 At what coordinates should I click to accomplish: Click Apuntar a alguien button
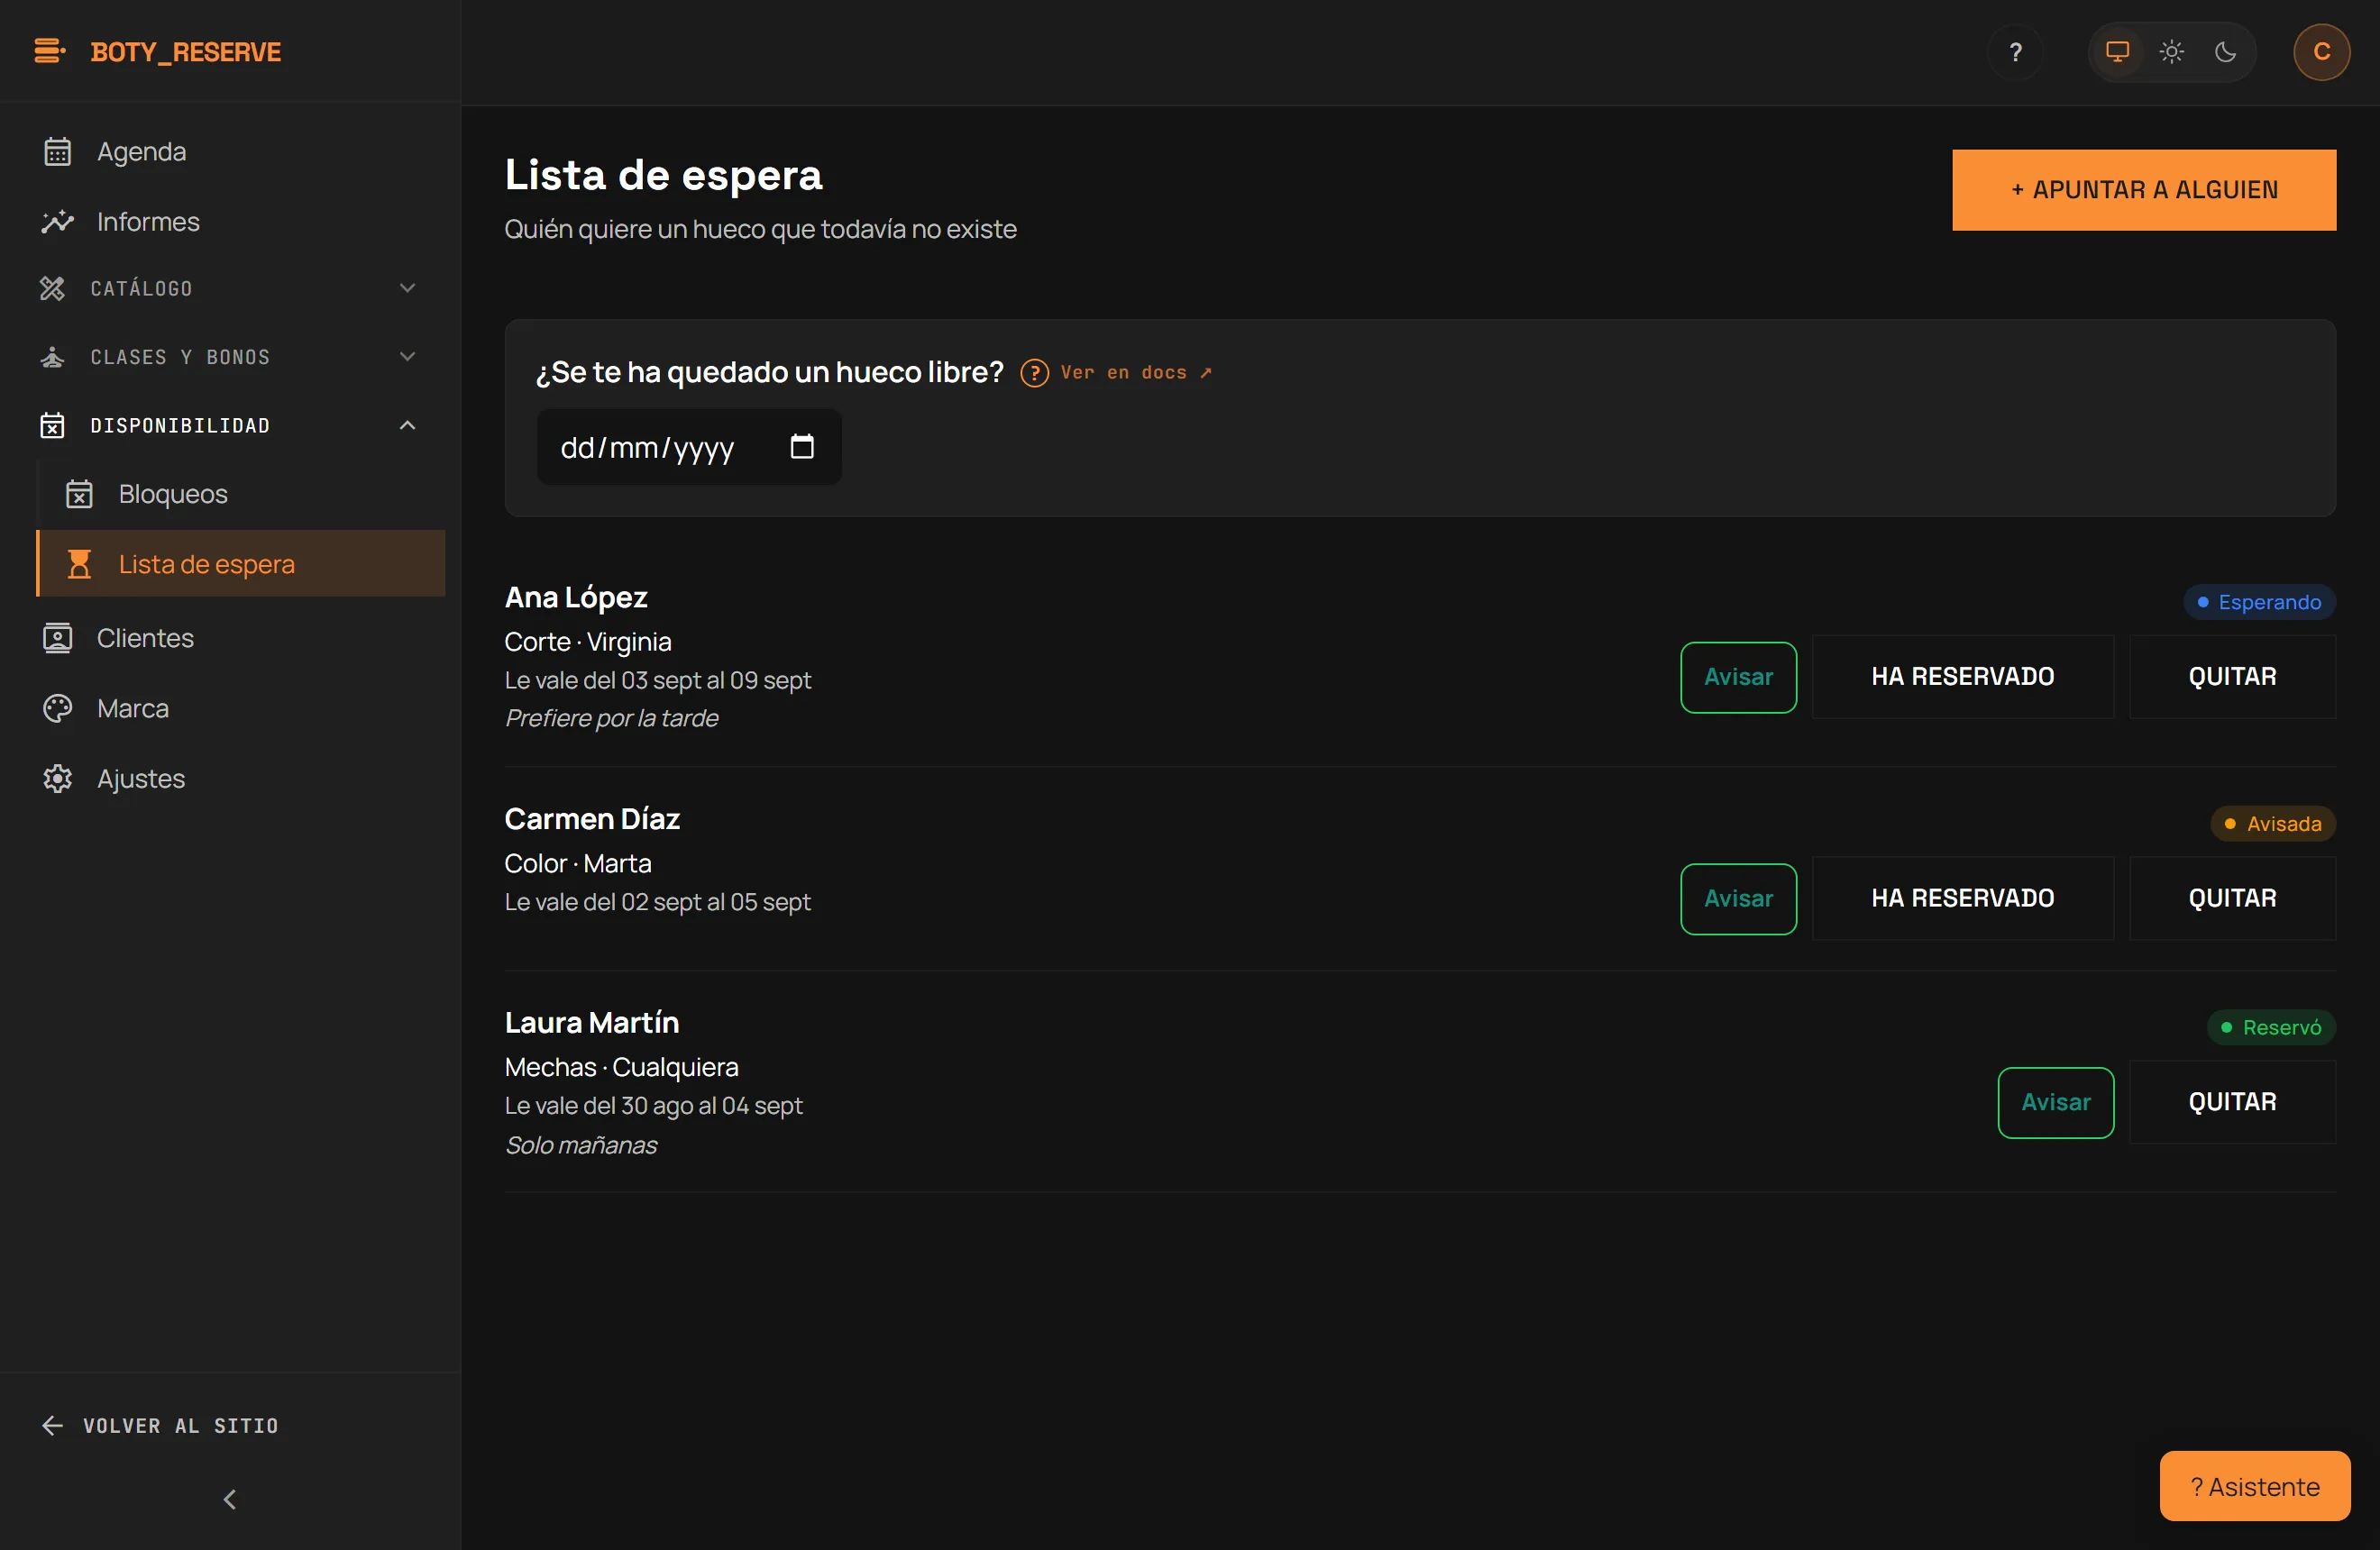pyautogui.click(x=2144, y=190)
